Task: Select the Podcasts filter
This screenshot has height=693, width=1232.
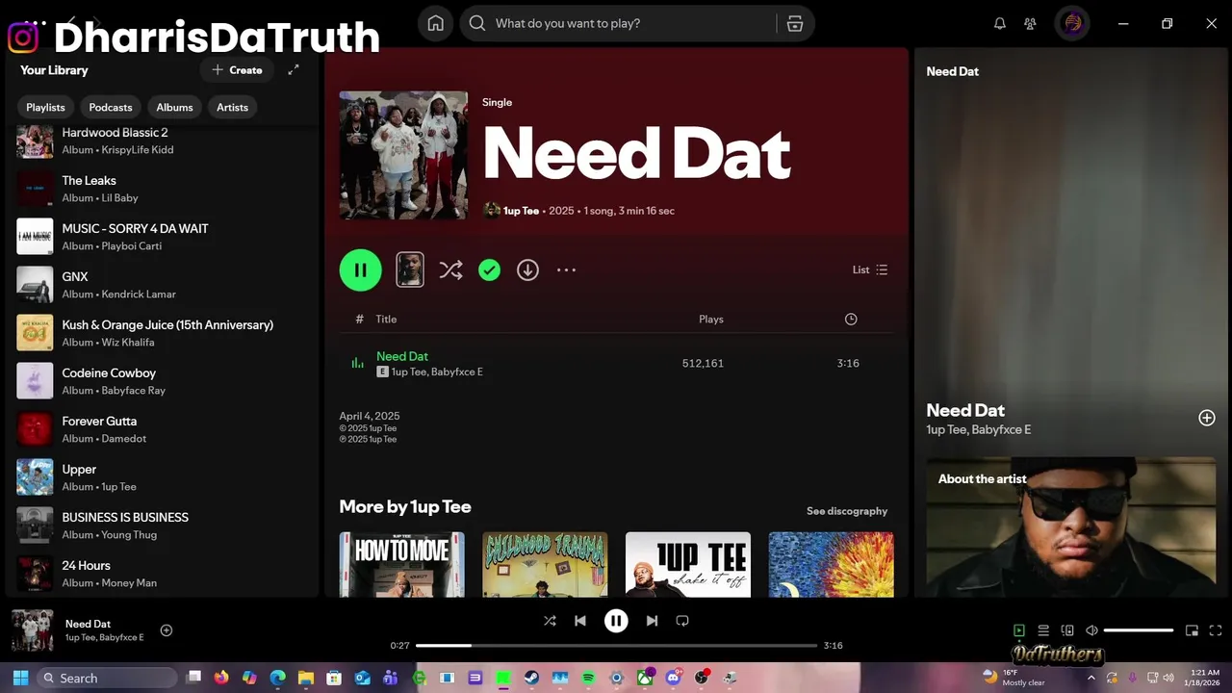Action: [111, 107]
